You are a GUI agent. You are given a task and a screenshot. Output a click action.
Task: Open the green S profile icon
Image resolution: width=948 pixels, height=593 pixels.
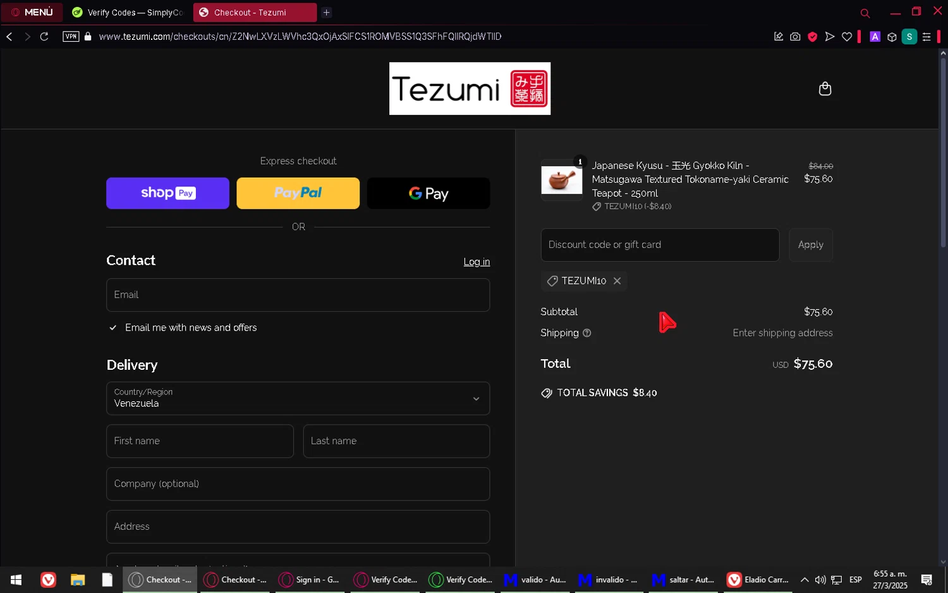tap(909, 37)
